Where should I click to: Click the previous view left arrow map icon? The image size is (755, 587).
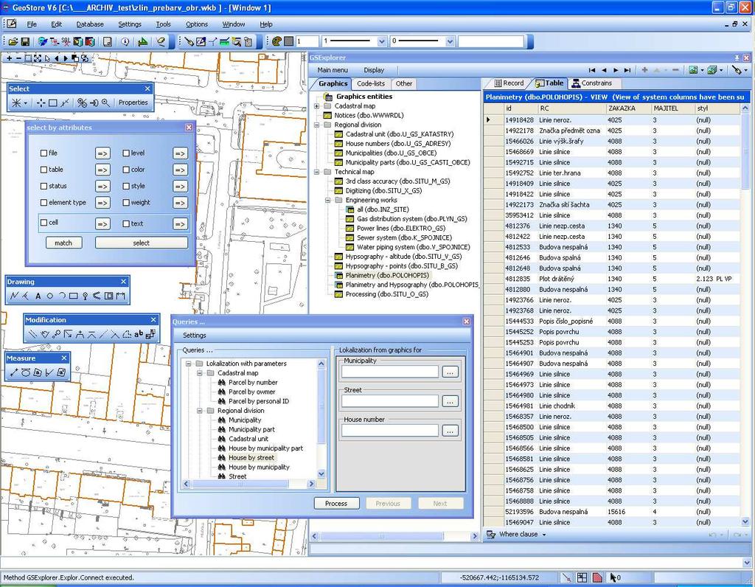click(56, 58)
